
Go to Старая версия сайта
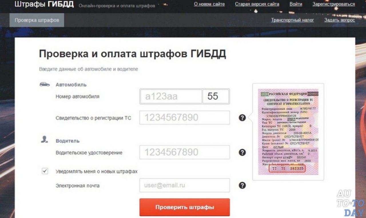tap(257, 4)
